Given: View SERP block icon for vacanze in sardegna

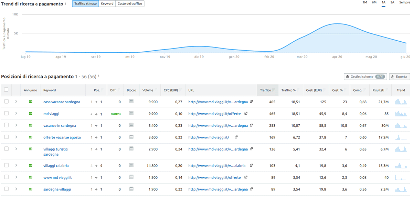Looking at the screenshot, I should (x=131, y=125).
